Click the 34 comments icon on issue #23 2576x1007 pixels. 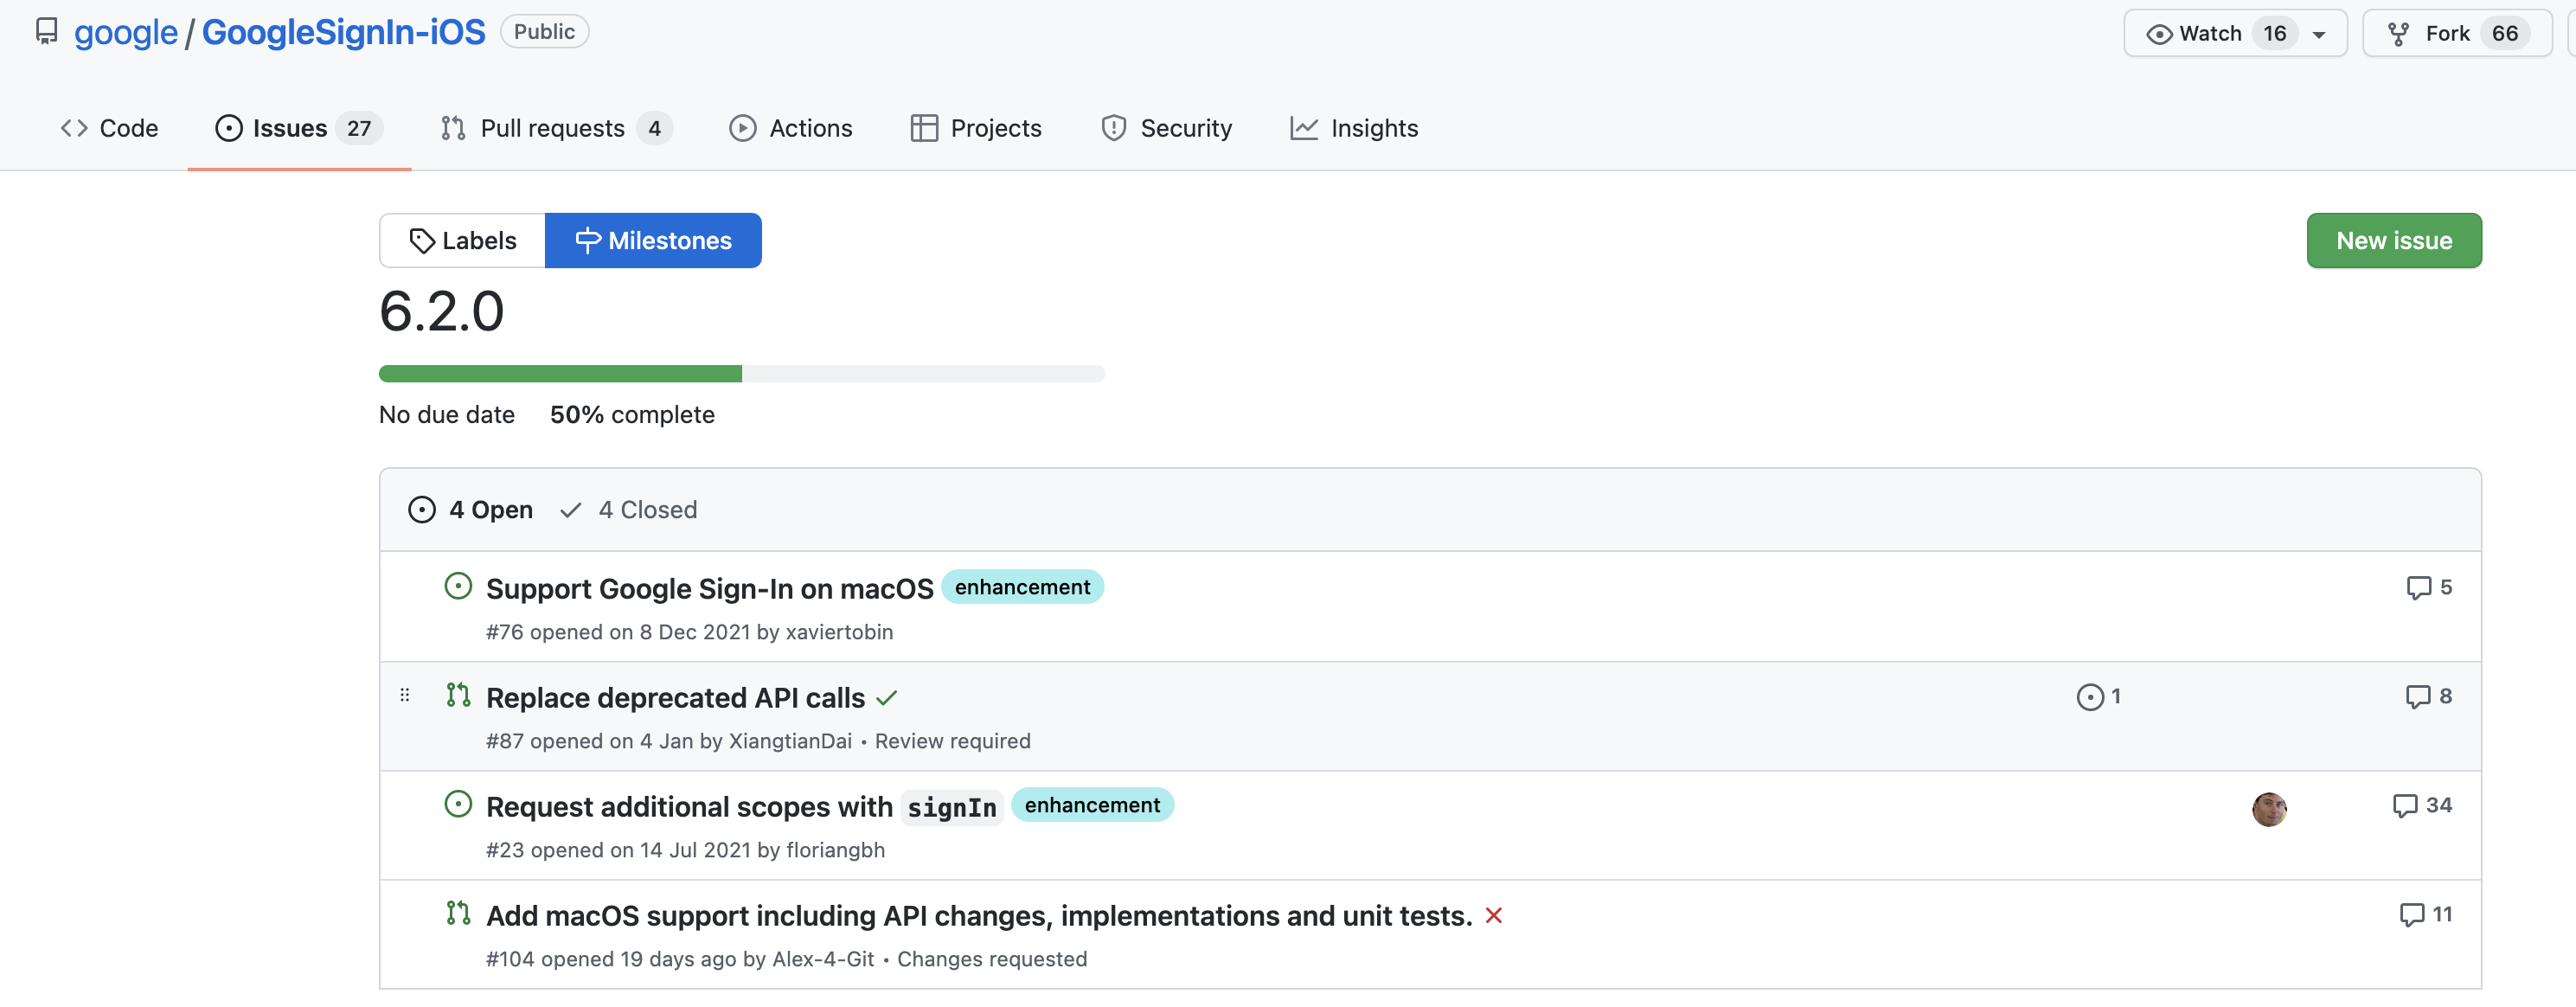pos(2404,806)
